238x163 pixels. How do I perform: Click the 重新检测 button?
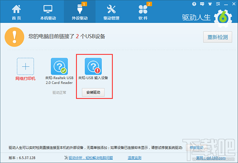coord(217,37)
